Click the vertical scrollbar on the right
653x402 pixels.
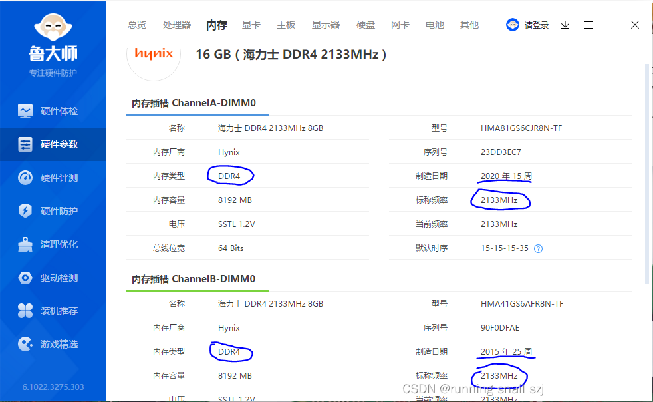tap(647, 173)
